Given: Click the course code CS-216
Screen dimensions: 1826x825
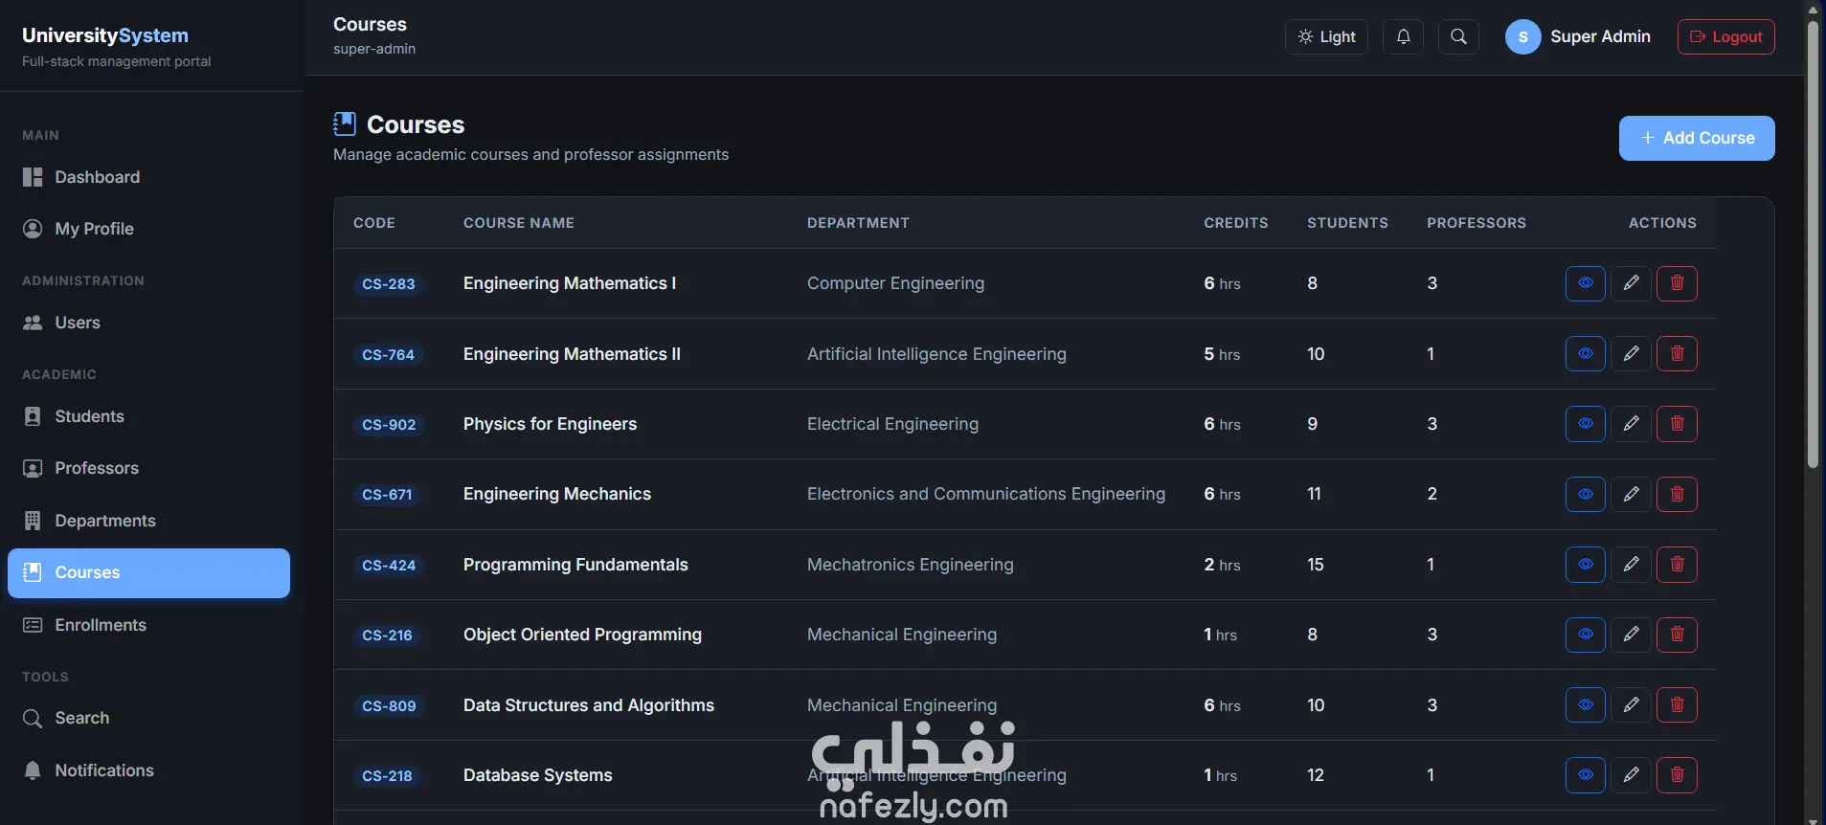Looking at the screenshot, I should coord(387,635).
